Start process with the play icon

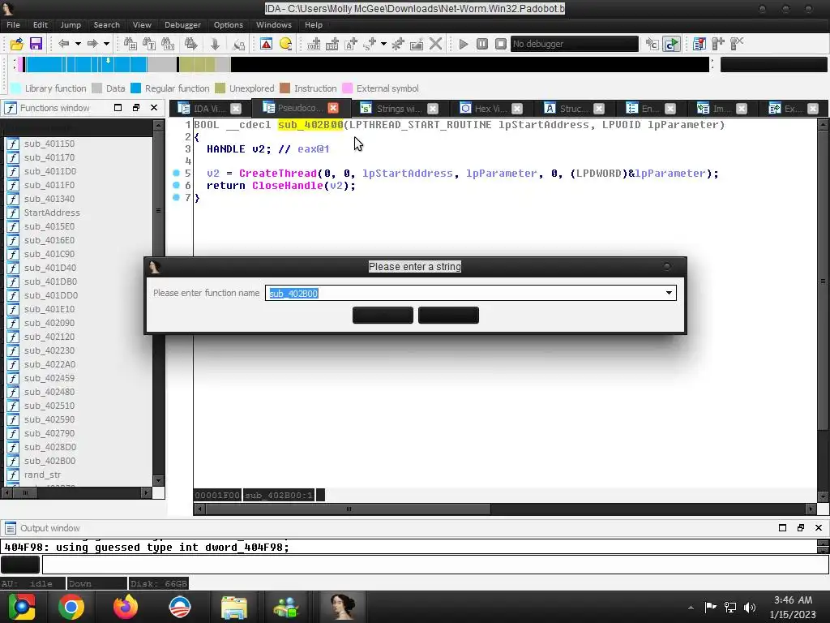[x=464, y=44]
